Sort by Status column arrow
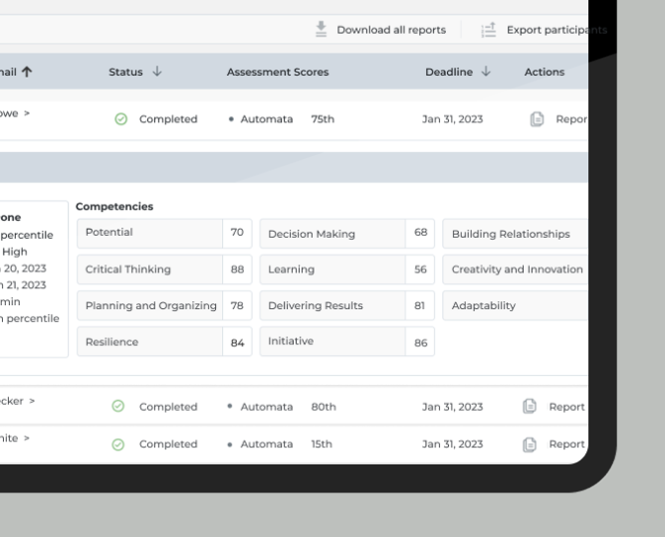Viewport: 665px width, 537px height. (x=157, y=72)
